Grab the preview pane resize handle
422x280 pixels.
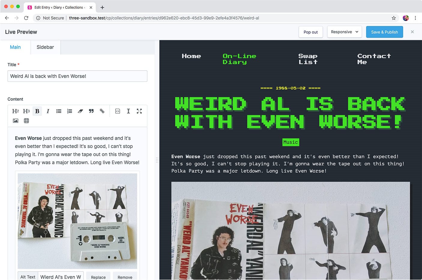click(x=157, y=160)
